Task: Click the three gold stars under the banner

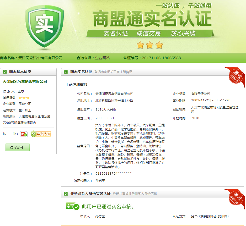Action: point(150,45)
